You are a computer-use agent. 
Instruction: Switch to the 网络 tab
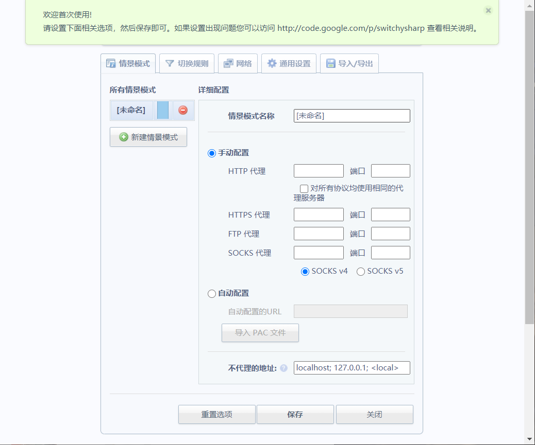(238, 63)
